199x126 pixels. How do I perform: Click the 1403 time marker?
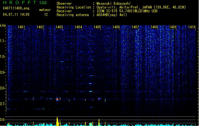[x=59, y=27]
